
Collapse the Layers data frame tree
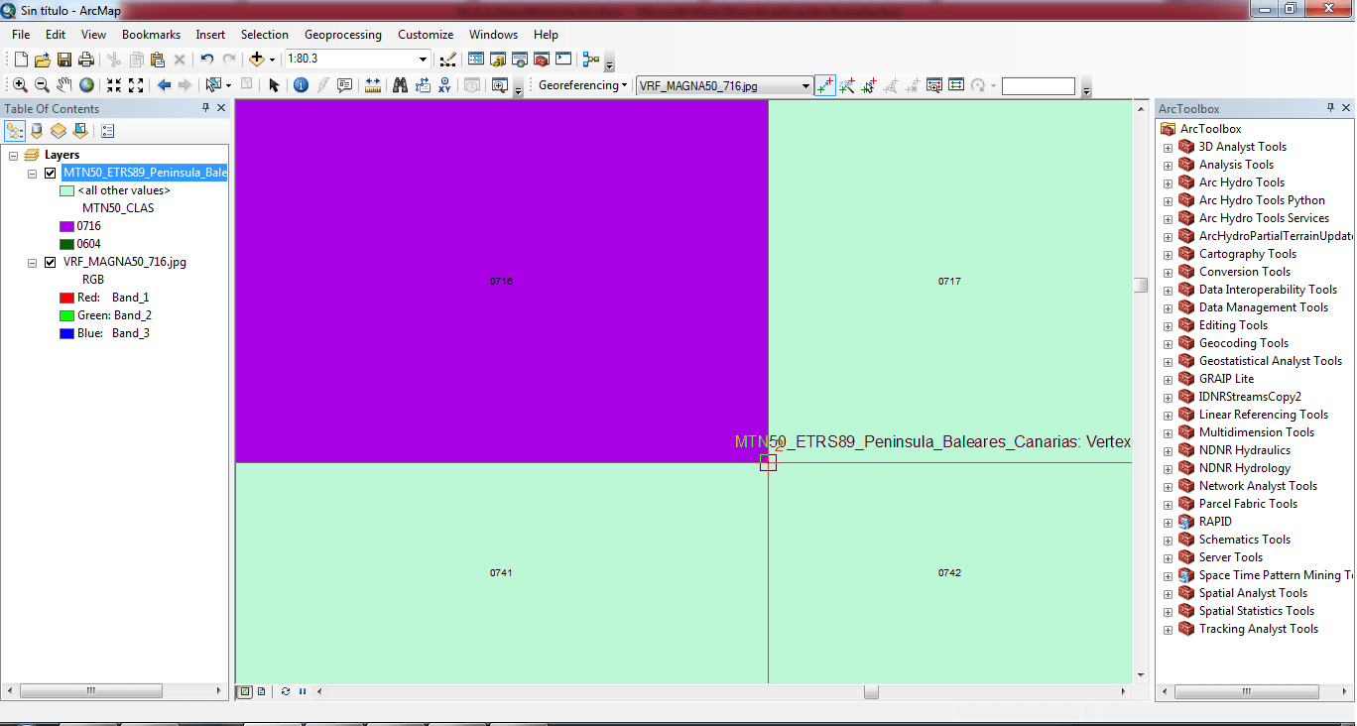pos(13,156)
